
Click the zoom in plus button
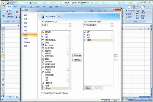(149, 99)
